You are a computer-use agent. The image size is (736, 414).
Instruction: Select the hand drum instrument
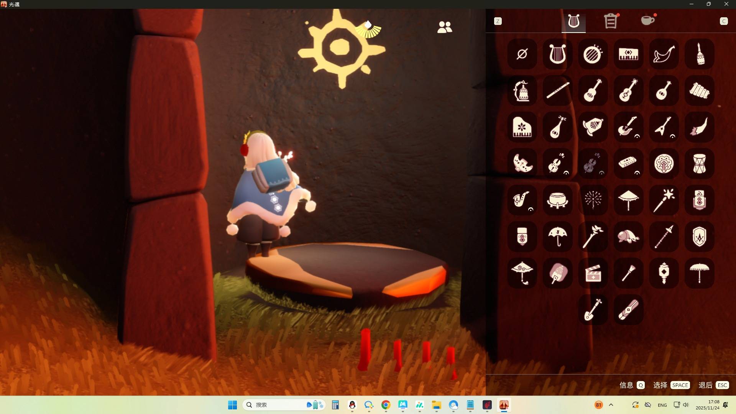[699, 164]
